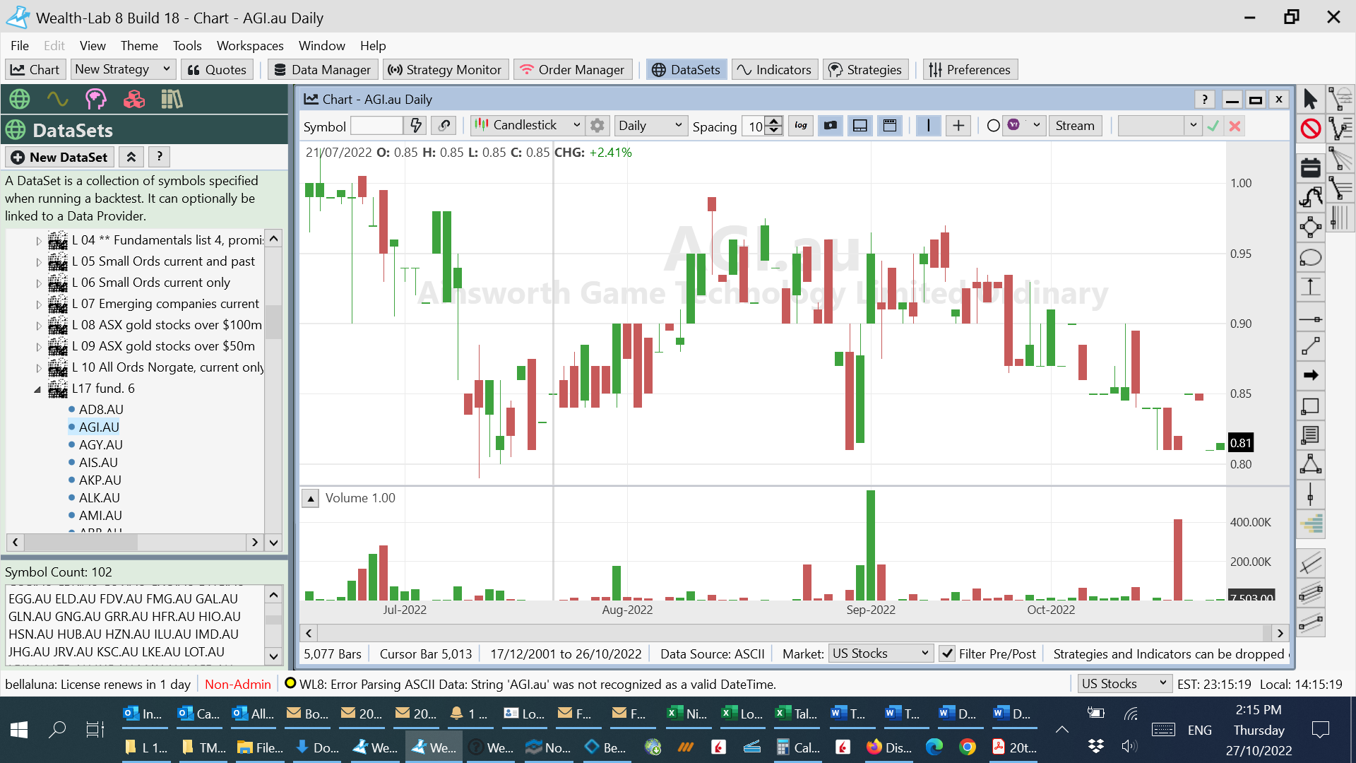Open the volume profile drawing tool

click(x=1311, y=524)
